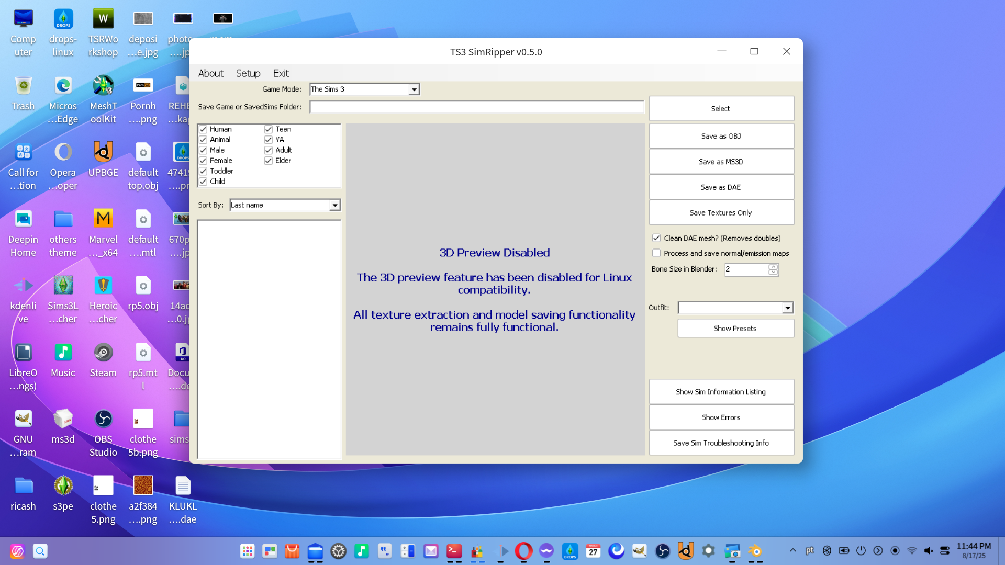Open the Sort By dropdown
Image resolution: width=1005 pixels, height=565 pixels.
[x=334, y=205]
